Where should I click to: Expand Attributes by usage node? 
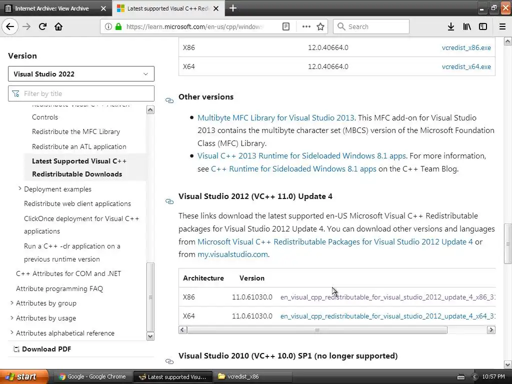(12, 317)
